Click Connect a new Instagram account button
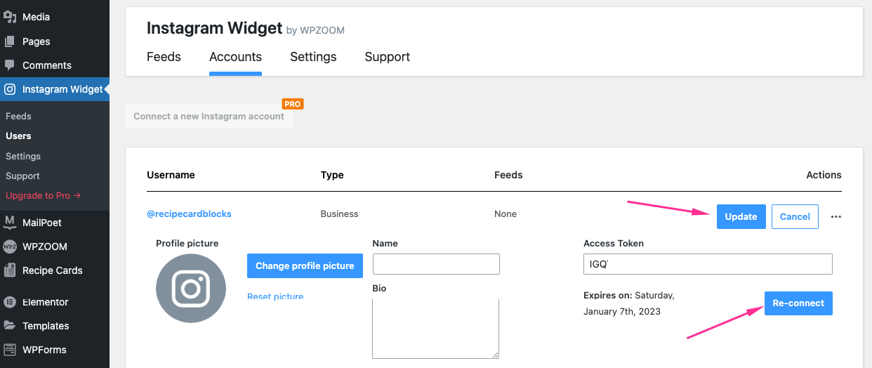Viewport: 872px width, 368px height. [209, 116]
